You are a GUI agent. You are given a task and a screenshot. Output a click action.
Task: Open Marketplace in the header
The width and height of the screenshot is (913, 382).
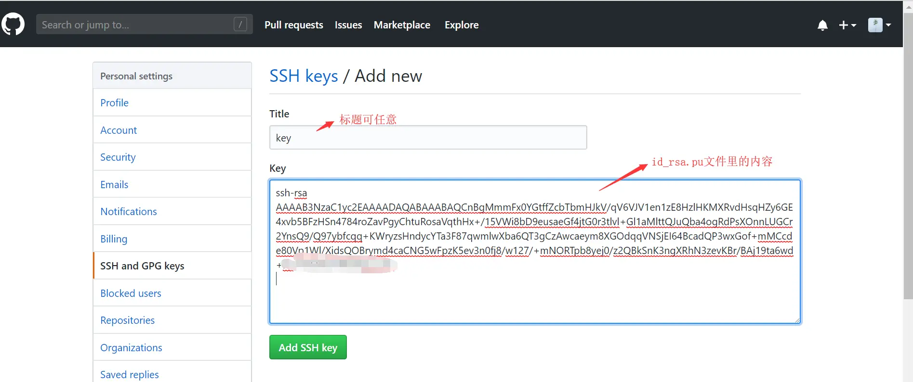[402, 25]
